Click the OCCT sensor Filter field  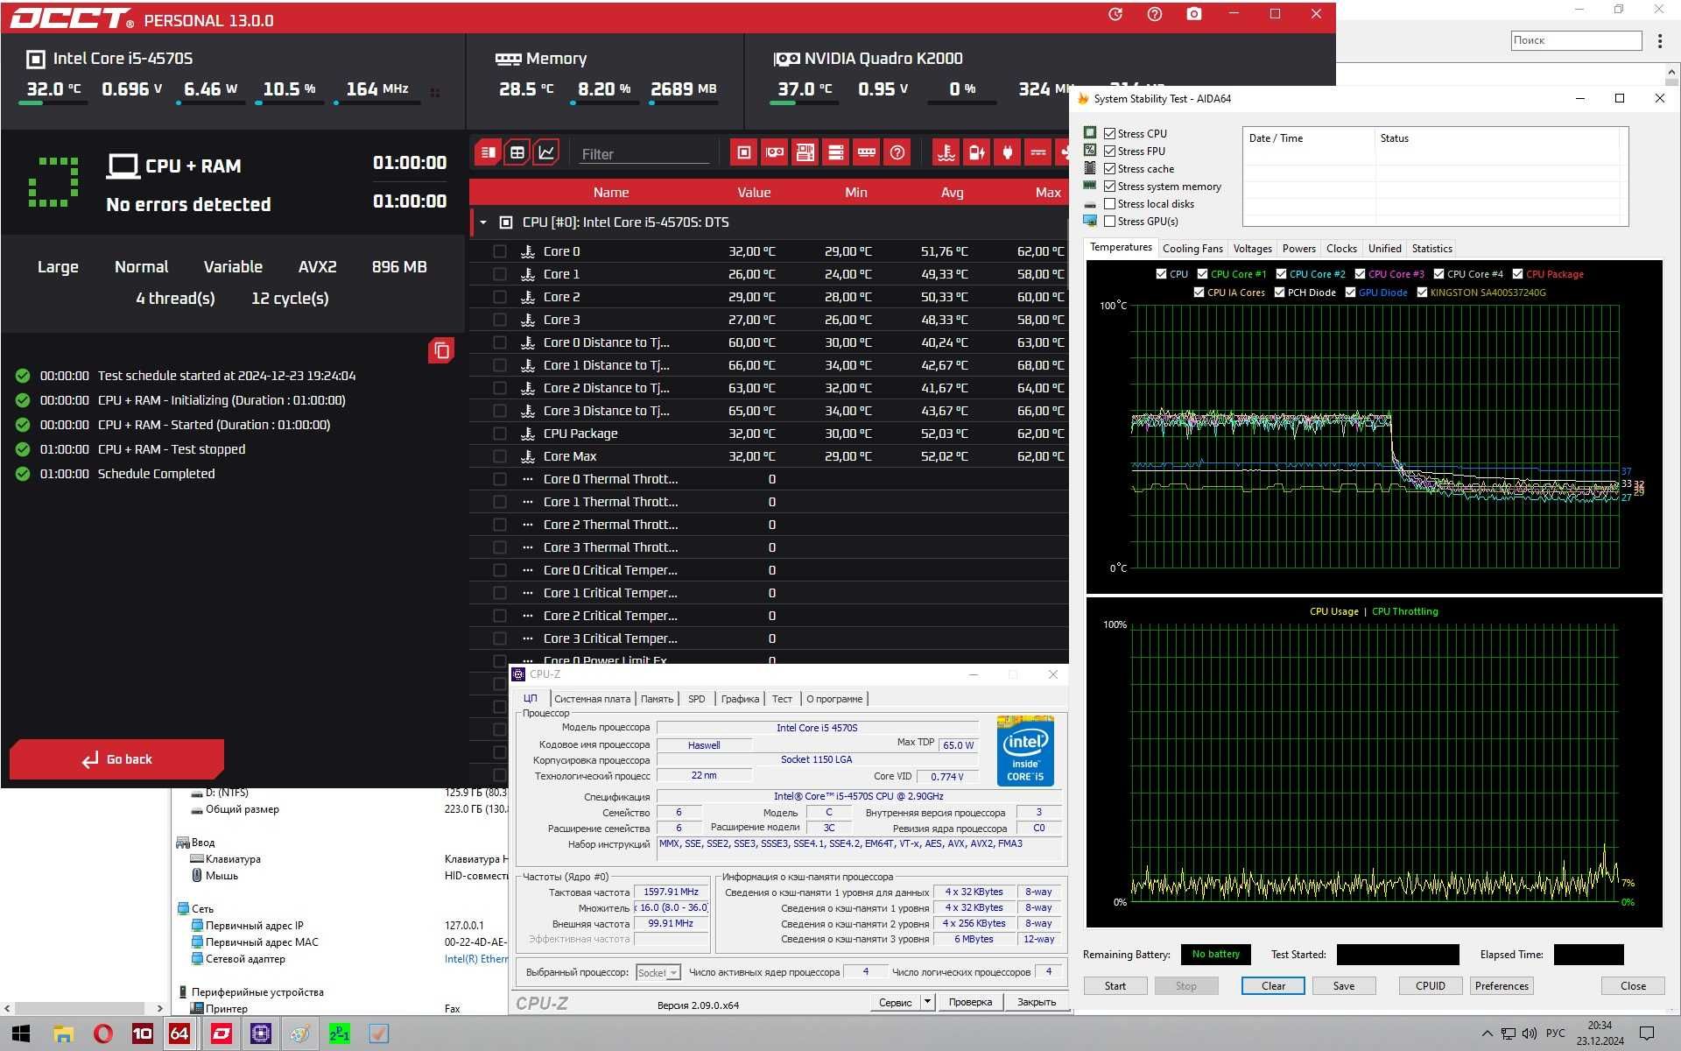tap(644, 153)
